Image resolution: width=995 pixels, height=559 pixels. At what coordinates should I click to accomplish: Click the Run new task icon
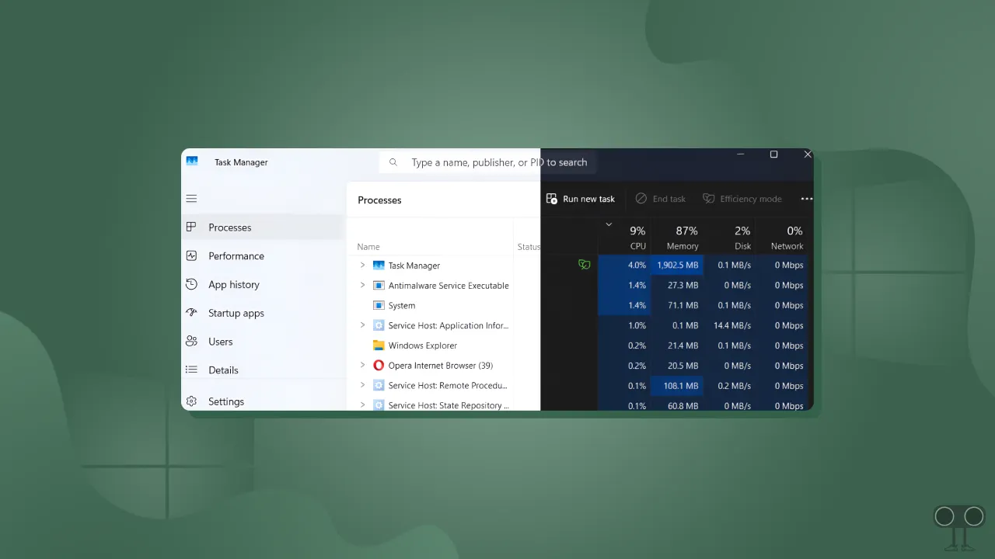(x=552, y=199)
